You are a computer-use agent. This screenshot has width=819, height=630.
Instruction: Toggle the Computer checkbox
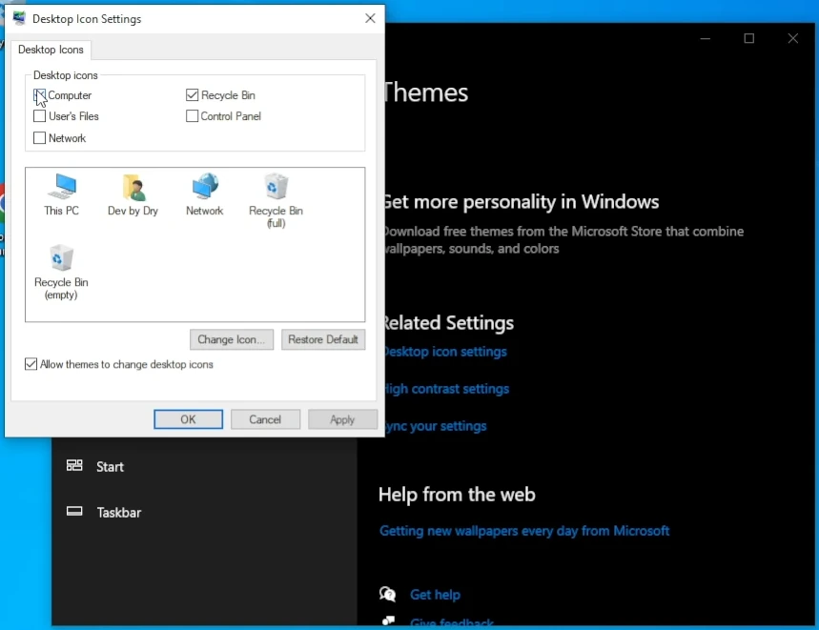(x=39, y=95)
